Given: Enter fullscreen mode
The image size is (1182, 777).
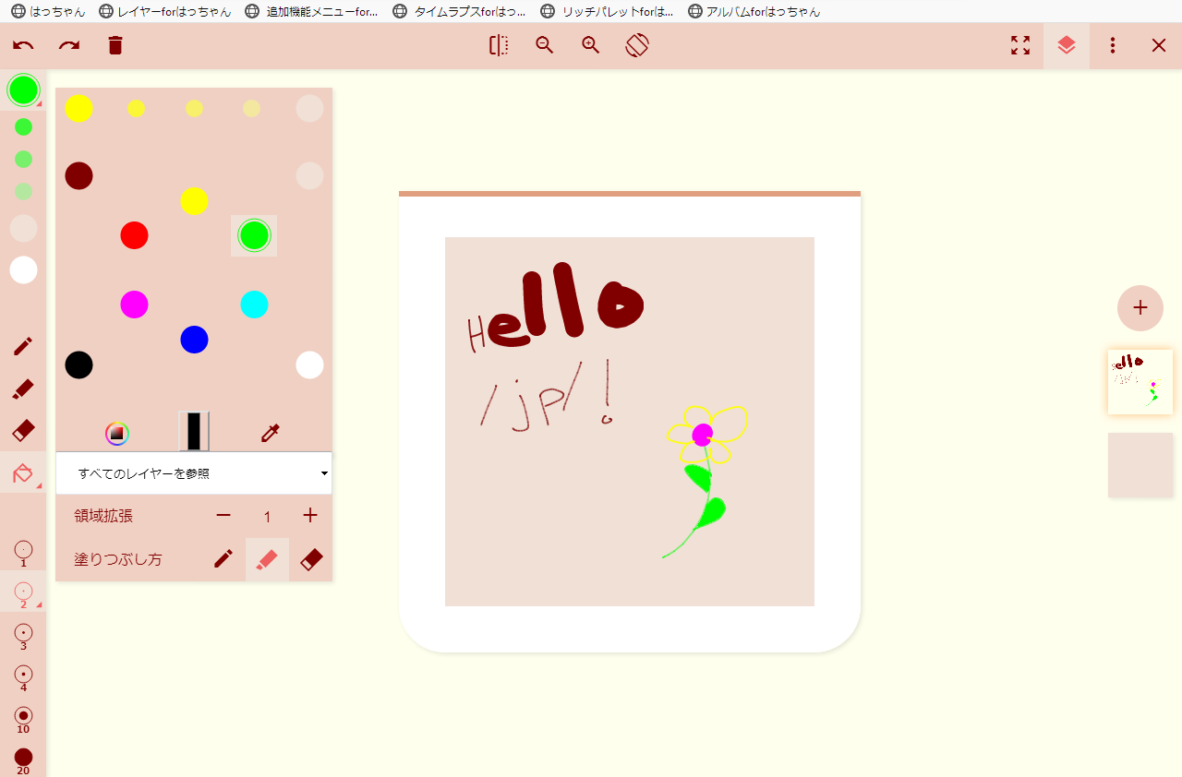Looking at the screenshot, I should [1020, 45].
